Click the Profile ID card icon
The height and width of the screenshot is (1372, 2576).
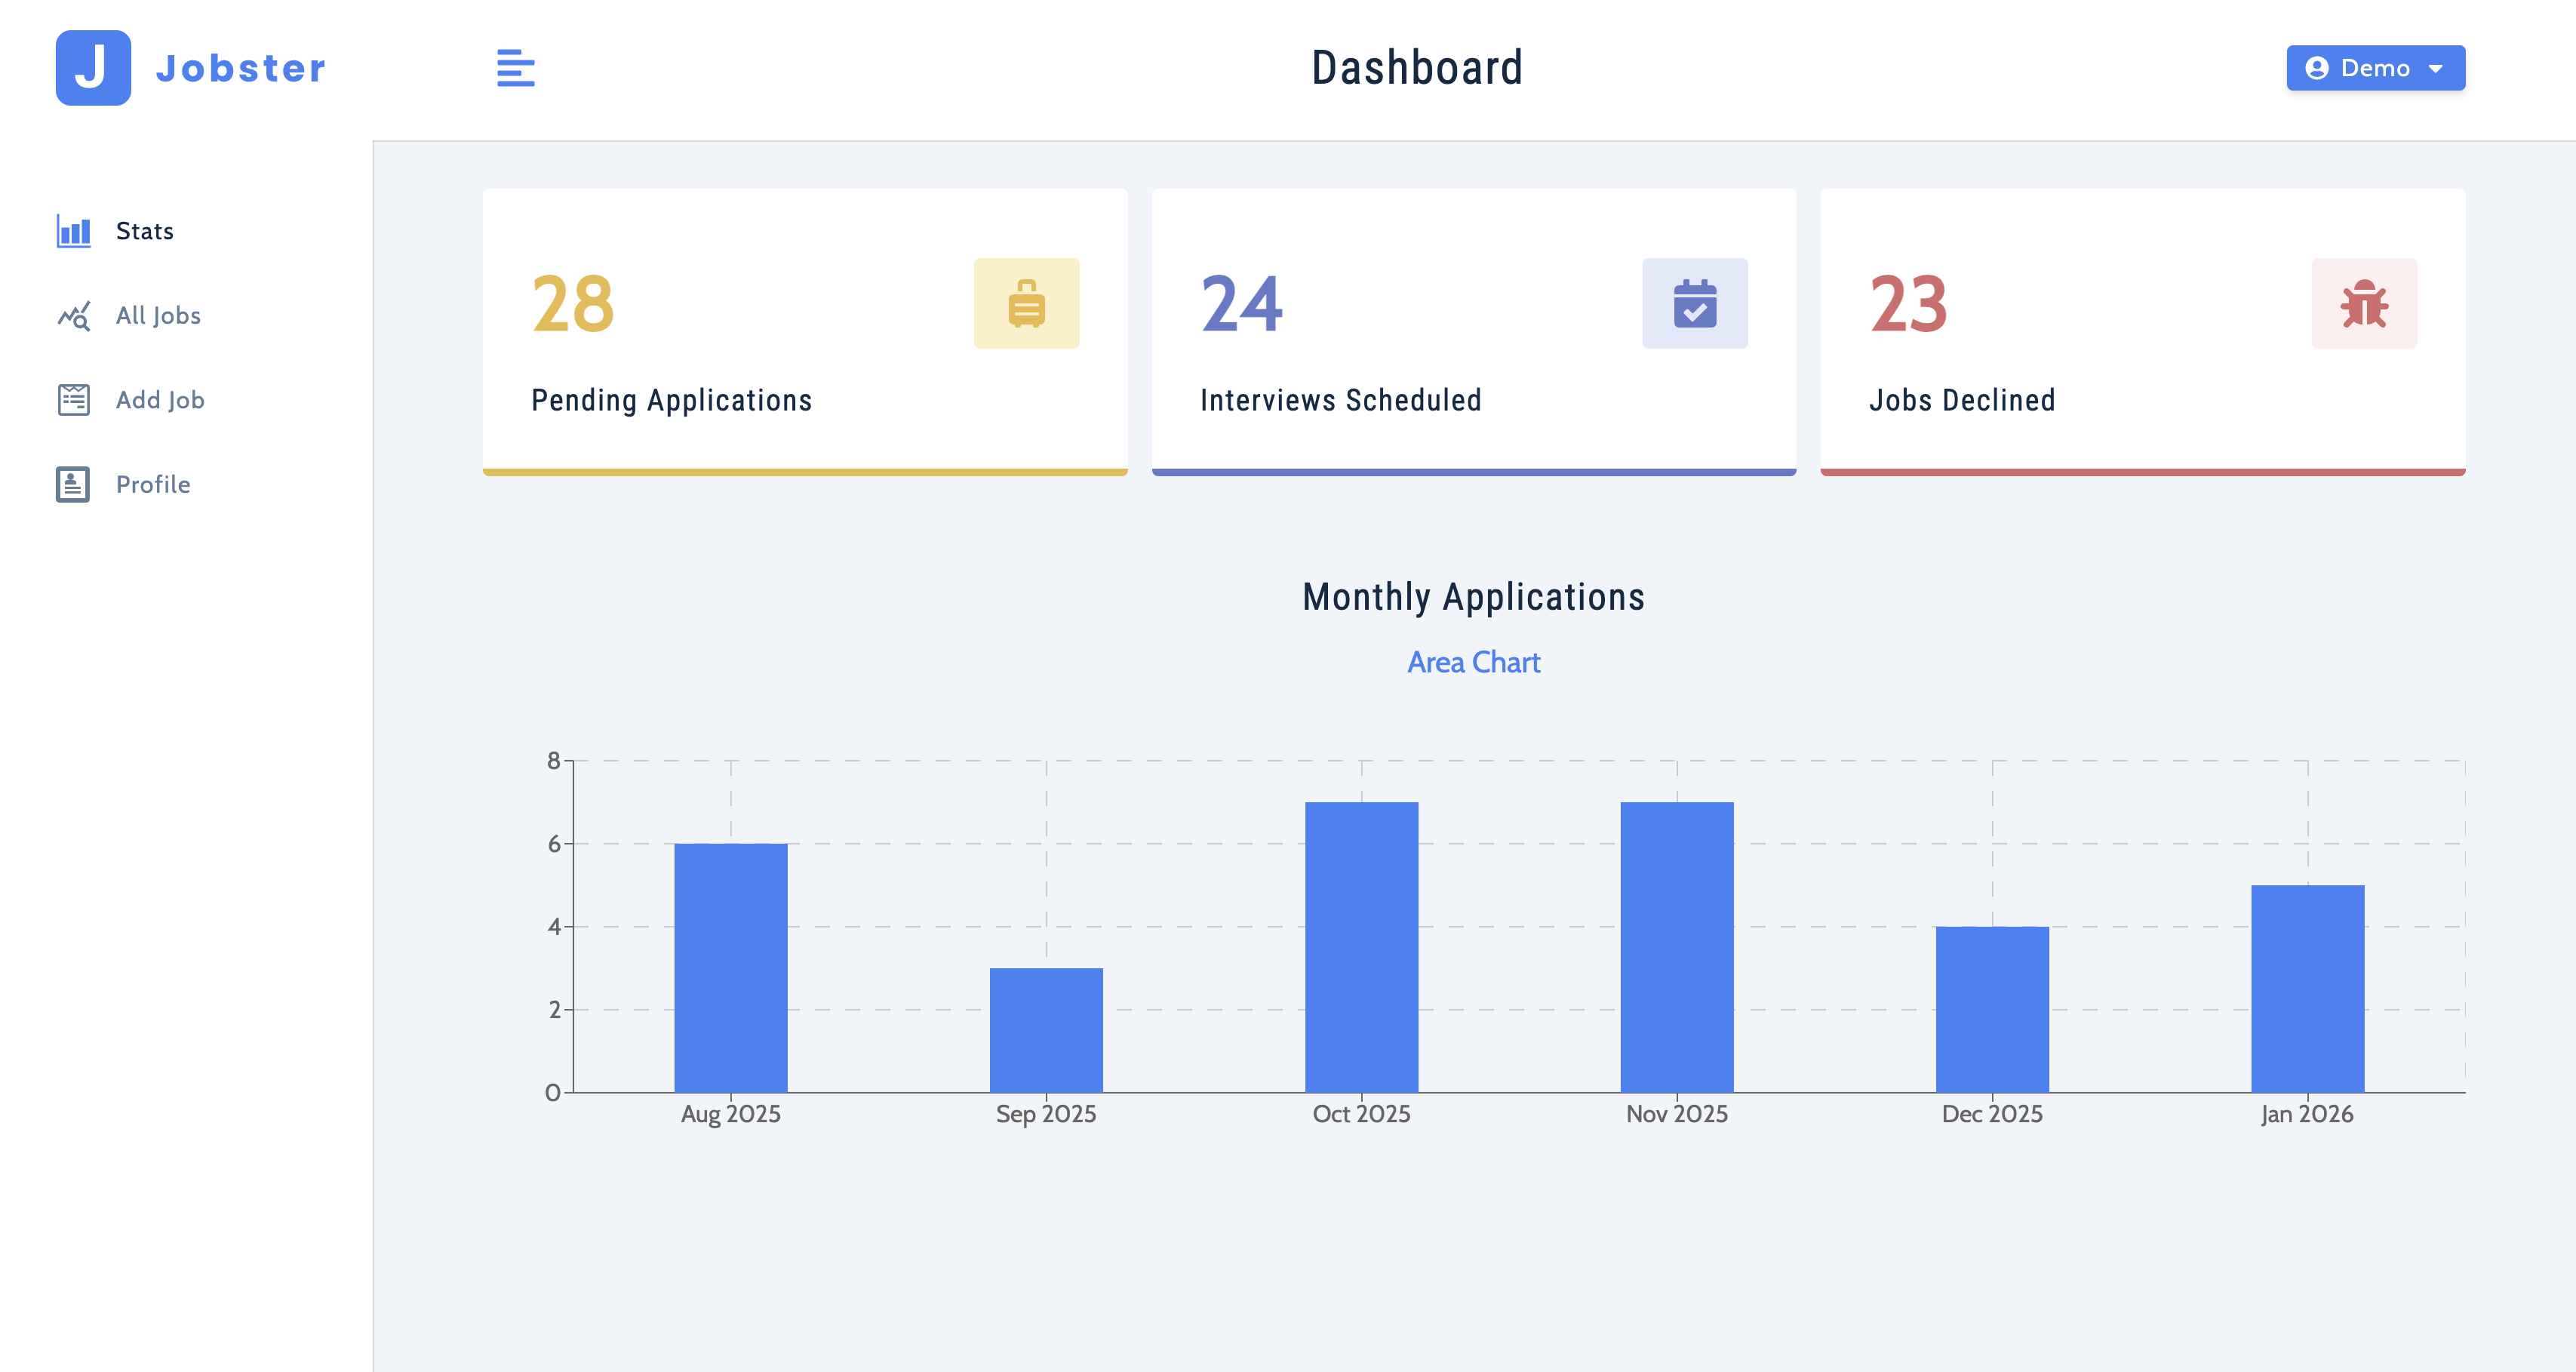[x=73, y=484]
